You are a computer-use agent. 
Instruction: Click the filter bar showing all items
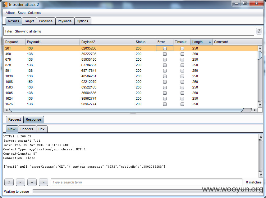pos(129,31)
